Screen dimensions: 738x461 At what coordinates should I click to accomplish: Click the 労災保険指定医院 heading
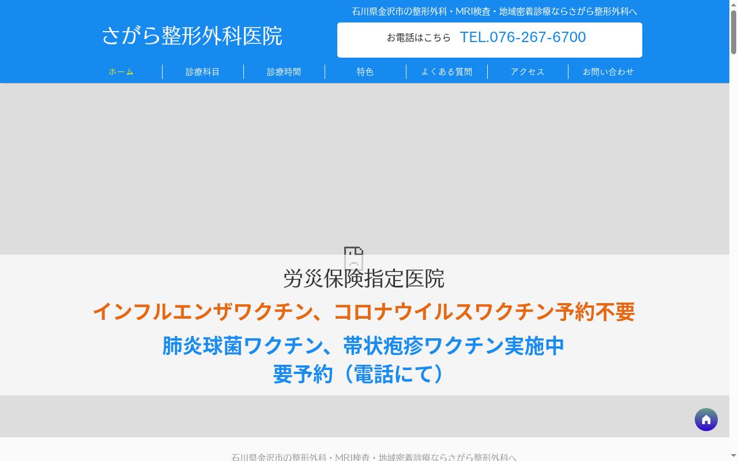tap(364, 279)
